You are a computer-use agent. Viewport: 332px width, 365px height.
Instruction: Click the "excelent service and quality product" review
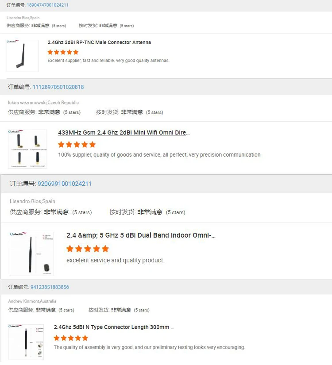point(115,260)
